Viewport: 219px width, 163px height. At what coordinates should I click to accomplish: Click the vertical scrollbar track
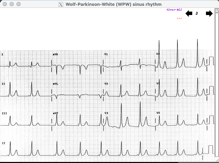coord(217,85)
